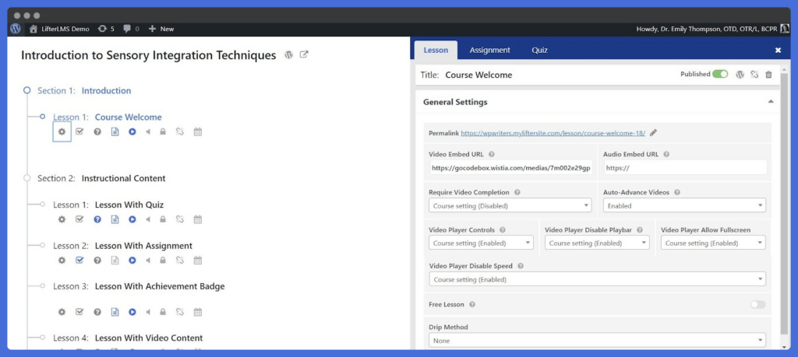The height and width of the screenshot is (357, 798).
Task: Open settings gear for Course Welcome lesson
Action: click(62, 131)
